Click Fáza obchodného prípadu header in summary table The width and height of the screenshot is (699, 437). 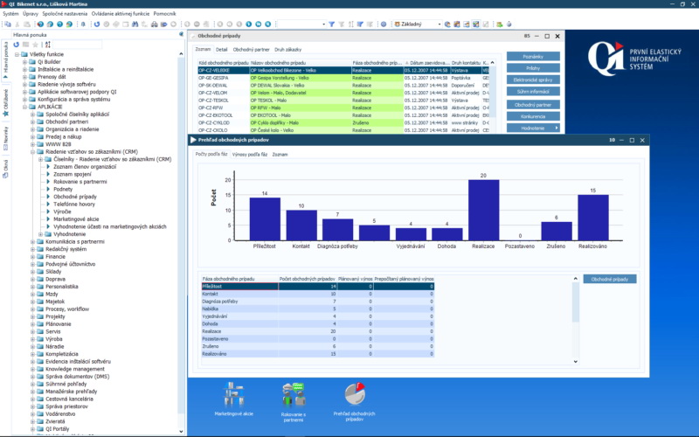[x=239, y=279]
